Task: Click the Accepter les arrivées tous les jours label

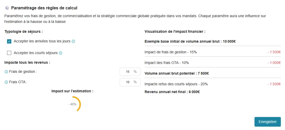Action: click(x=42, y=41)
